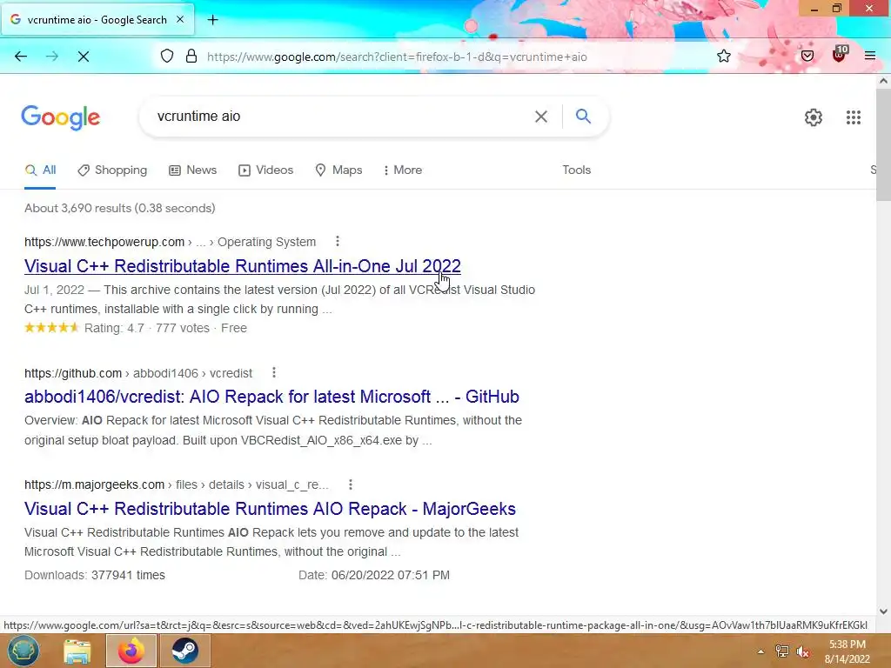891x668 pixels.
Task: Focus the Google search input field
Action: (x=341, y=117)
